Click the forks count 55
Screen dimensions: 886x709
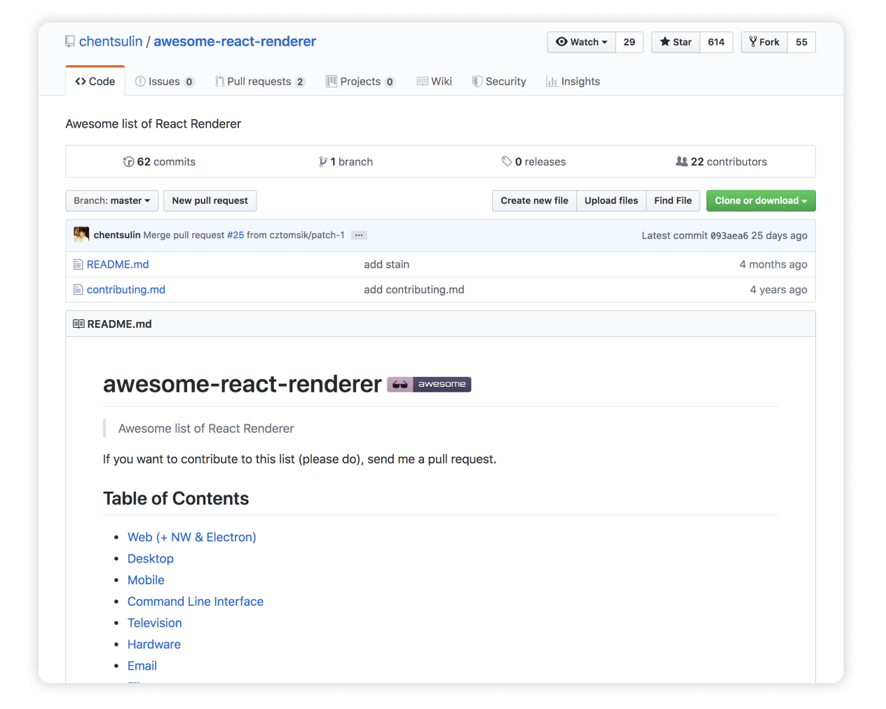802,42
